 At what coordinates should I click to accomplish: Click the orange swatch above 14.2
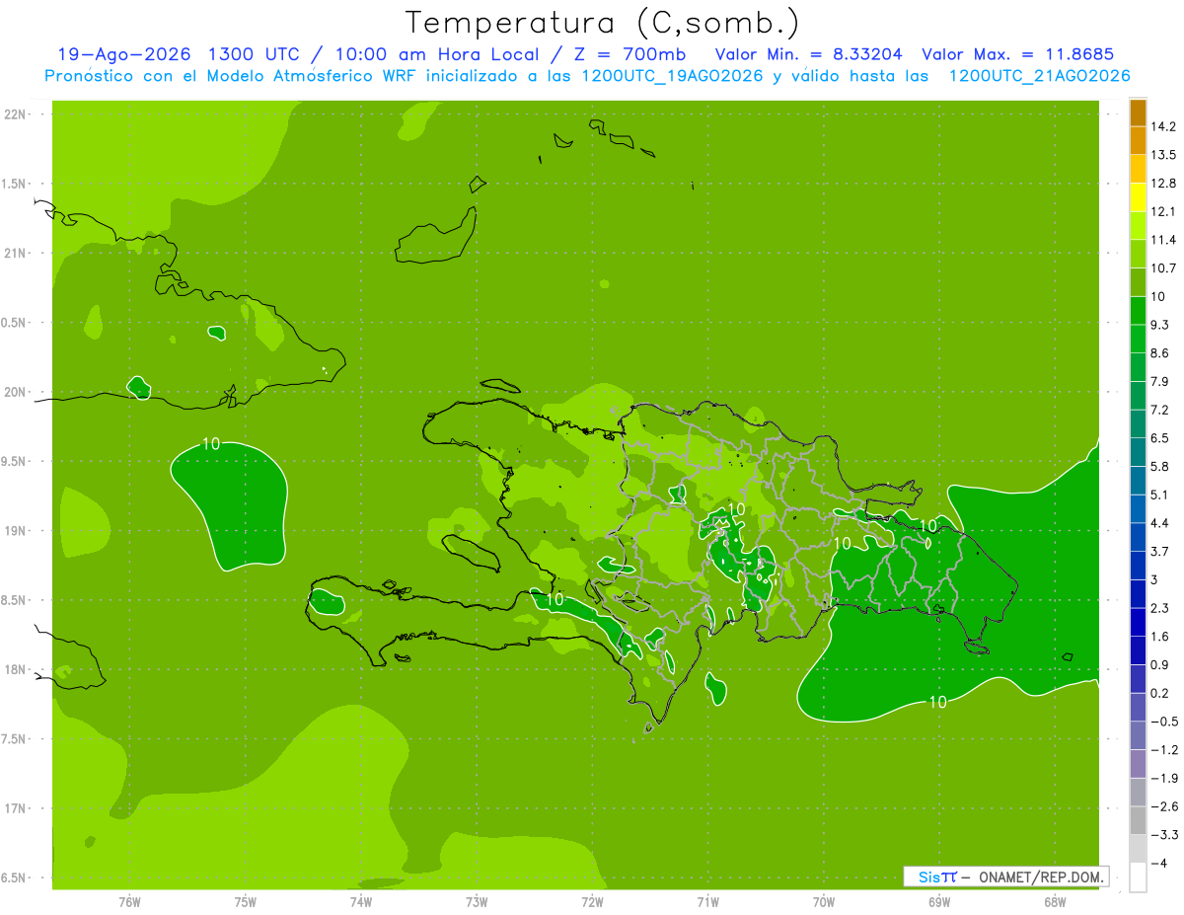pos(1138,113)
